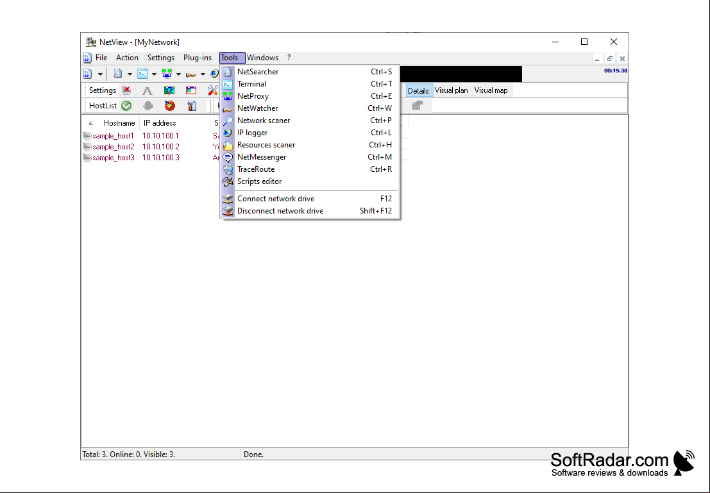
Task: Click the red-framed window settings icon
Action: pyautogui.click(x=191, y=90)
